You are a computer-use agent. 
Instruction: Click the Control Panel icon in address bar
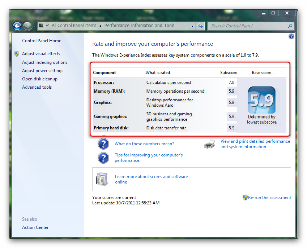tap(41, 26)
